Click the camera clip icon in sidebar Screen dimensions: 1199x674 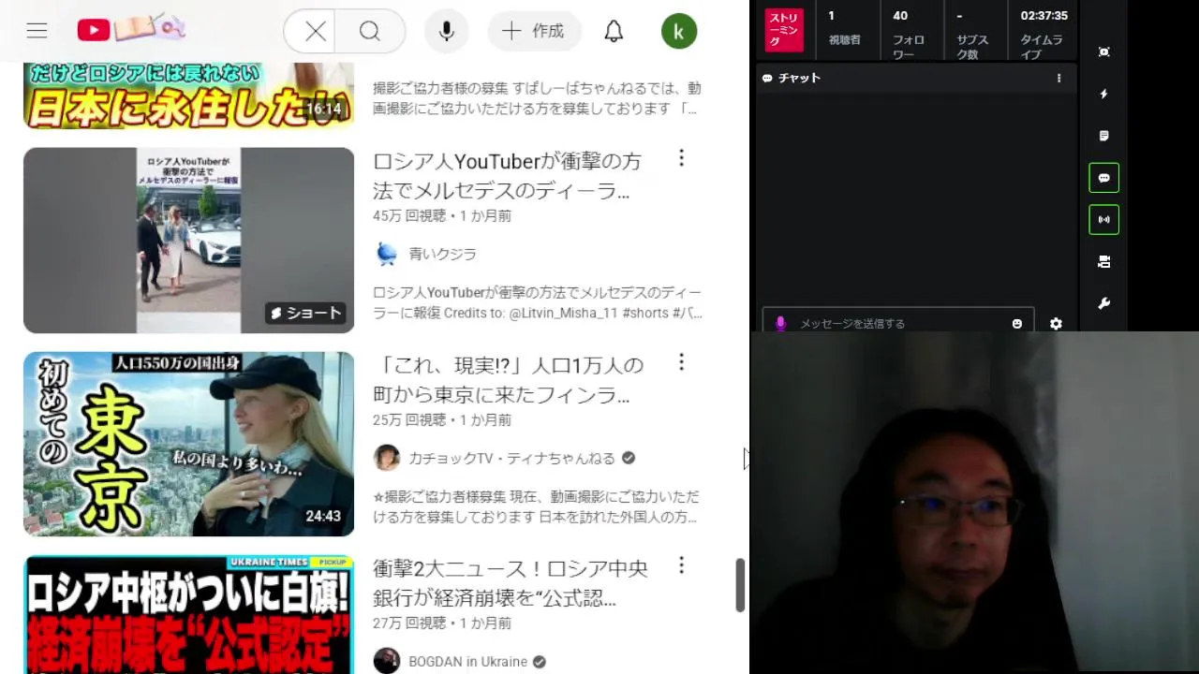[x=1104, y=262]
